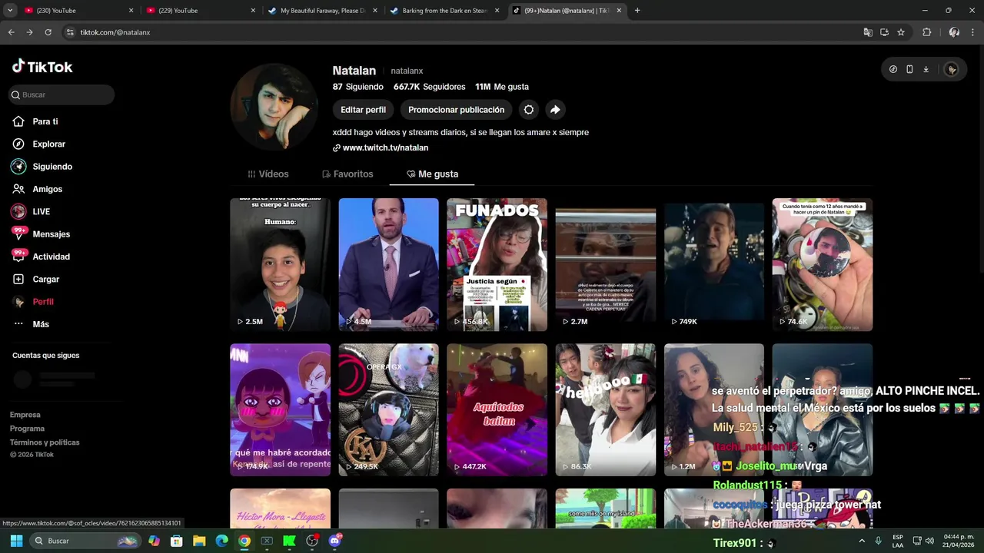The image size is (984, 553).
Task: Bookmark this page with star icon
Action: click(901, 32)
